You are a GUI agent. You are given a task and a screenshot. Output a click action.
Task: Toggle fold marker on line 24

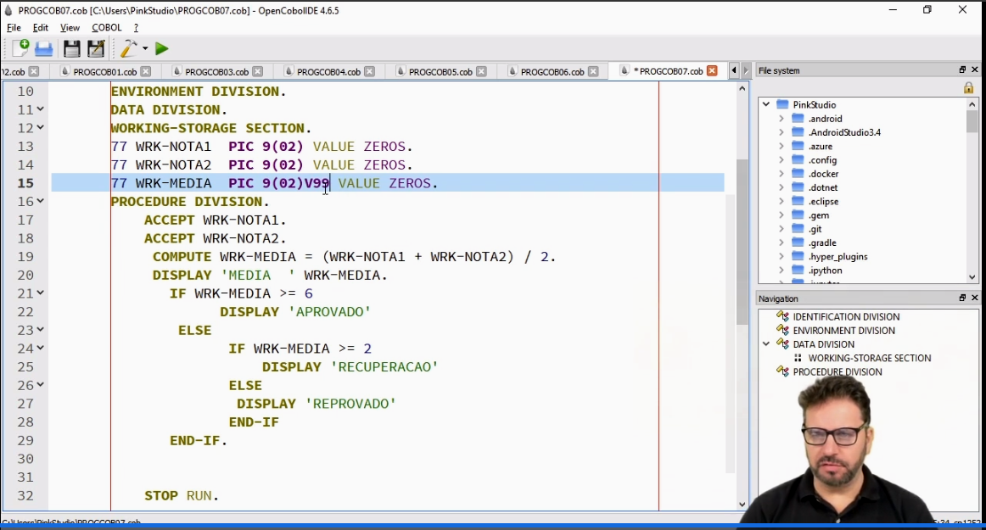40,349
